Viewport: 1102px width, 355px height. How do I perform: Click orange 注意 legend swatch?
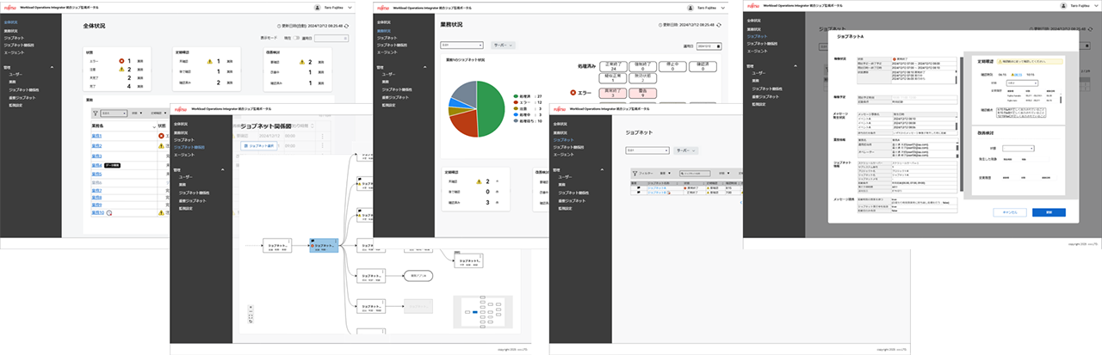pyautogui.click(x=516, y=109)
